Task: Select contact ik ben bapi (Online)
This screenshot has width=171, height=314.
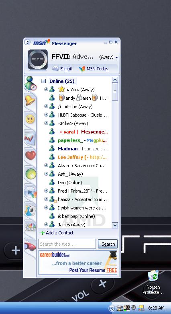Action: pos(76,216)
